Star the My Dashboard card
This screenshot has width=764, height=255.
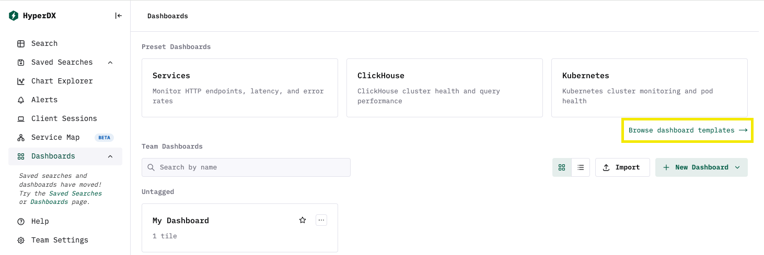[303, 220]
